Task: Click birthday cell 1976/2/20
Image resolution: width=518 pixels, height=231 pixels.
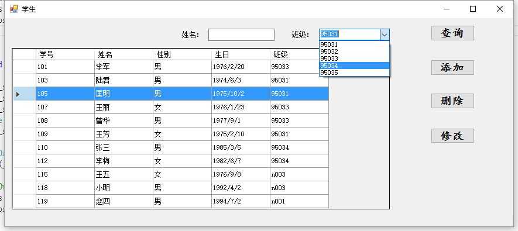Action: tap(241, 67)
